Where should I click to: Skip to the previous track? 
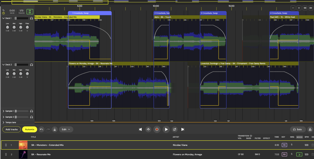(140, 129)
